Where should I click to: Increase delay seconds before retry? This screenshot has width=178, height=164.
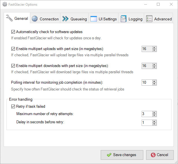(154, 121)
